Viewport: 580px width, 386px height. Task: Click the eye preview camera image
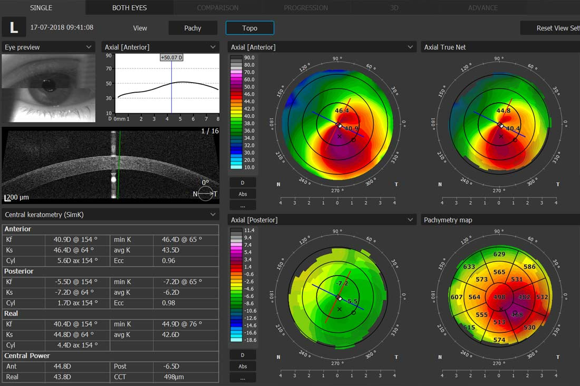point(49,87)
